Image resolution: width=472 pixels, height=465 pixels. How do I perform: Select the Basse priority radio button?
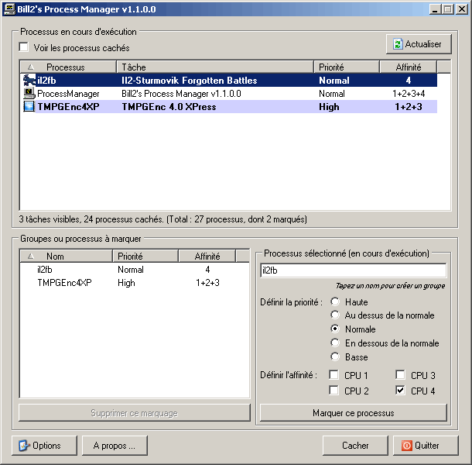pyautogui.click(x=335, y=356)
